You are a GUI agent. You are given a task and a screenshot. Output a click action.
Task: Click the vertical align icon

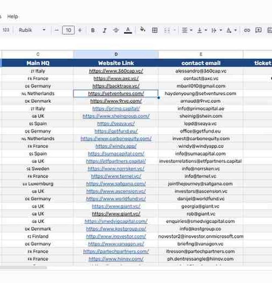200,30
